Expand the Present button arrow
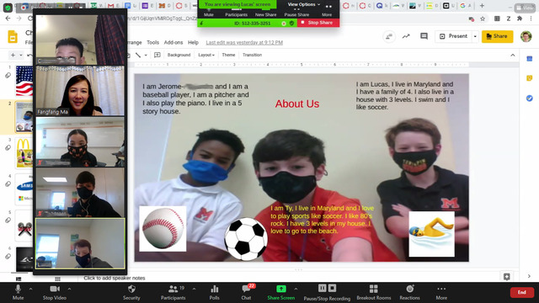Viewport: 539px width, 303px height. click(475, 36)
